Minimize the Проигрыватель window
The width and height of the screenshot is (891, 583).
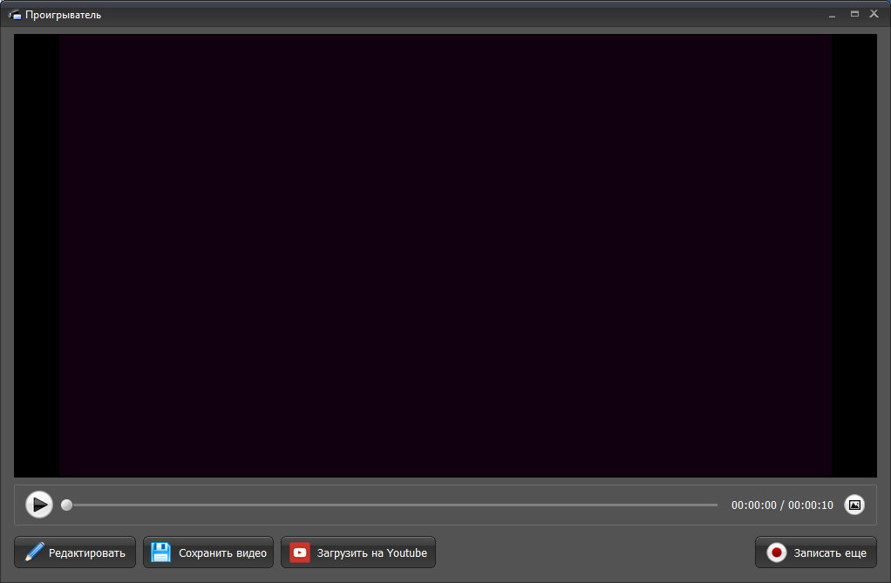pyautogui.click(x=832, y=15)
